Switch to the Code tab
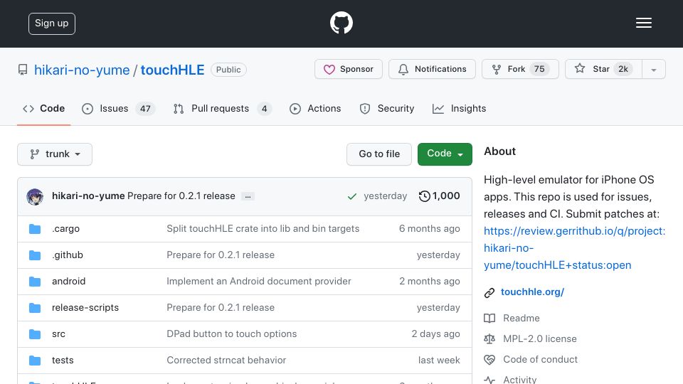The height and width of the screenshot is (384, 683). pos(43,108)
